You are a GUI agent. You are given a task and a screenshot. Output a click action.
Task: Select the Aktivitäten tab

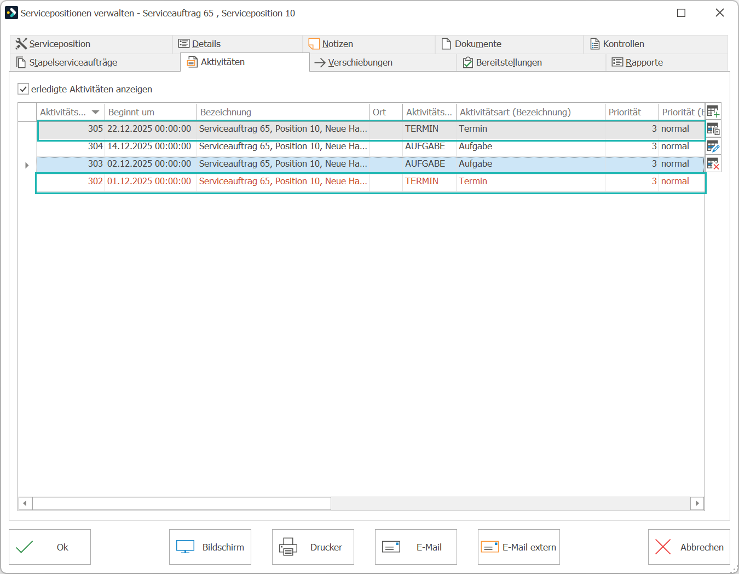coord(245,62)
